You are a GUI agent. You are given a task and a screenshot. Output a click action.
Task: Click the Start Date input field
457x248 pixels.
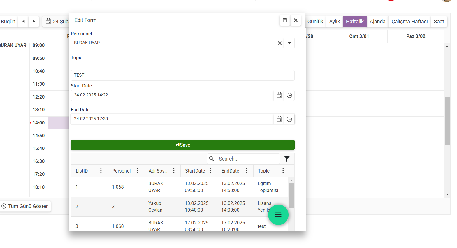tap(172, 95)
